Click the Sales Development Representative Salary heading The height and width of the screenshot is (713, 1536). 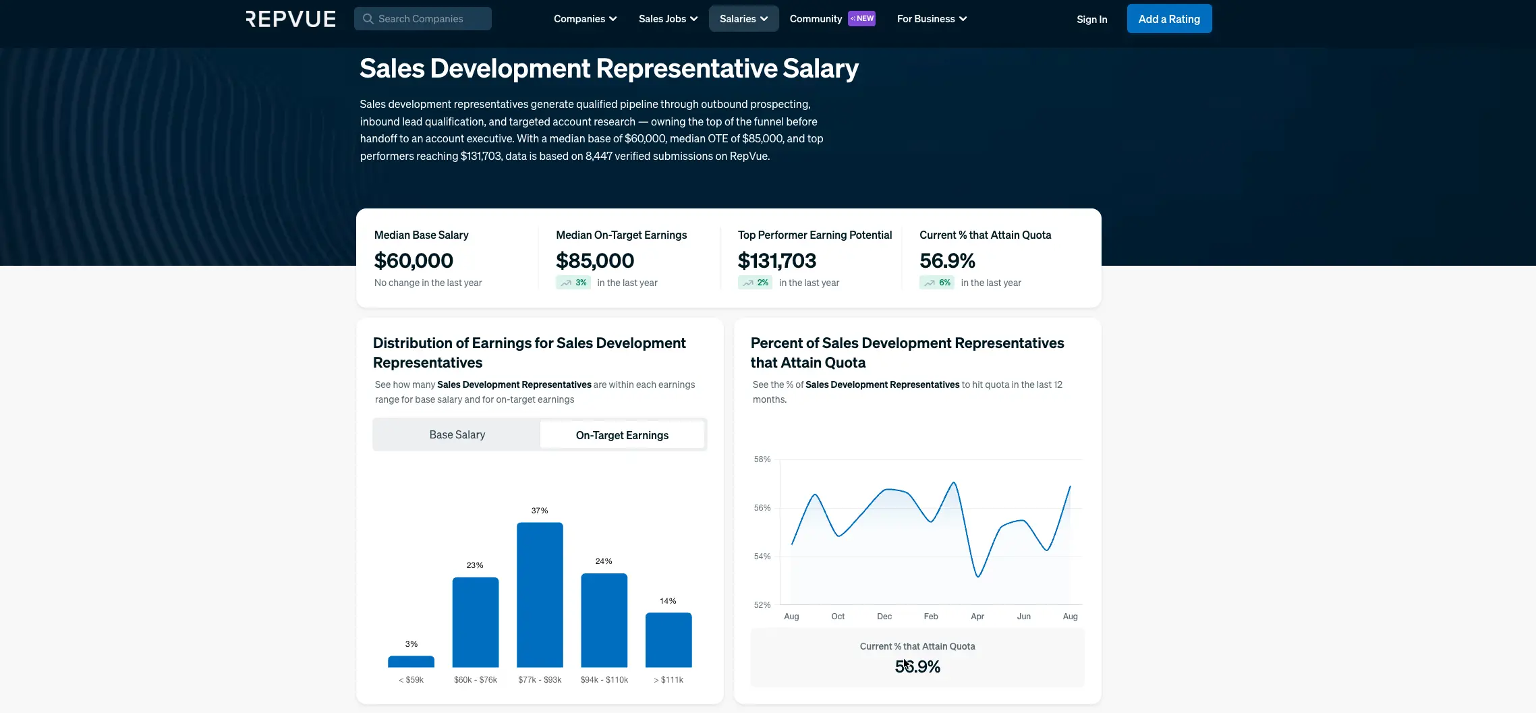pos(609,69)
